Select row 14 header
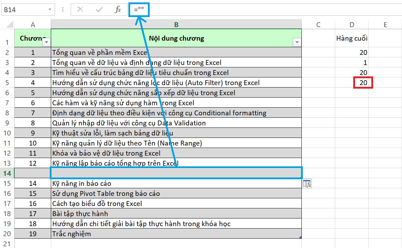Screen dimensions: 402x248 (x=7, y=173)
